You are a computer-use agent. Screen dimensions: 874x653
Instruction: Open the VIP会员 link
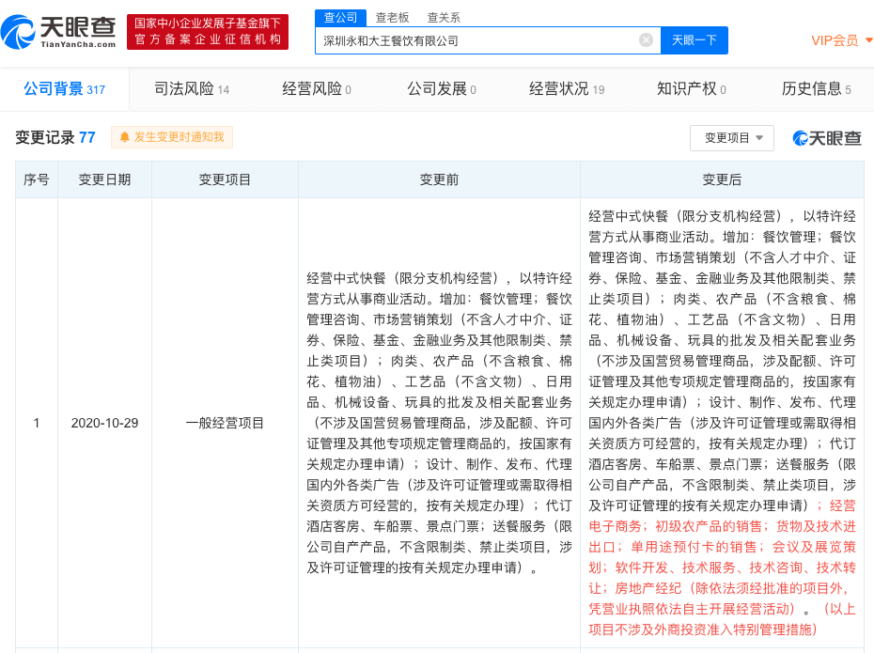coord(835,40)
